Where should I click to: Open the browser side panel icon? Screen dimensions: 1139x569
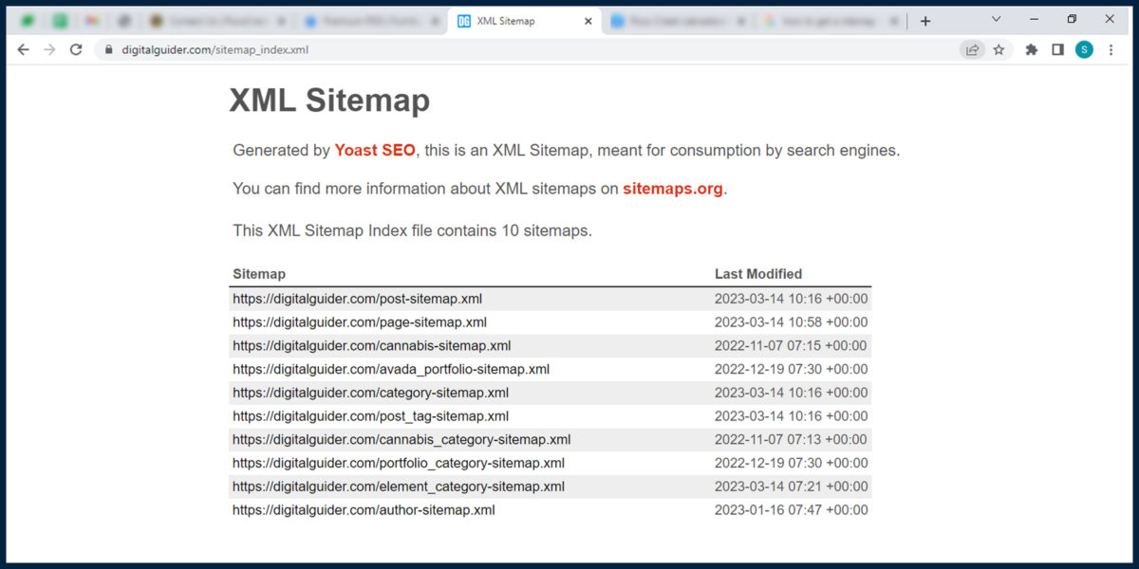pos(1057,49)
